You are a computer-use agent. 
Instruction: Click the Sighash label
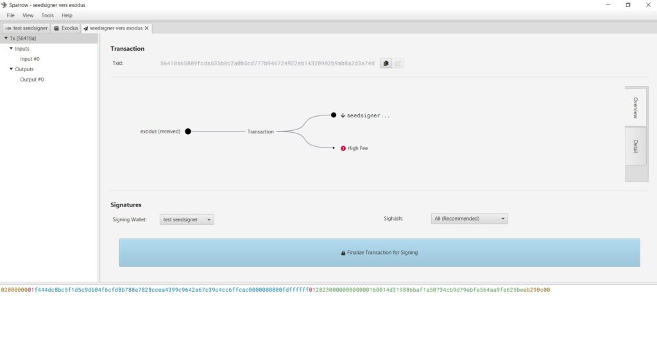coord(393,219)
